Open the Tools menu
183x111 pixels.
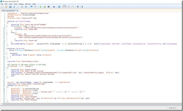(16, 4)
